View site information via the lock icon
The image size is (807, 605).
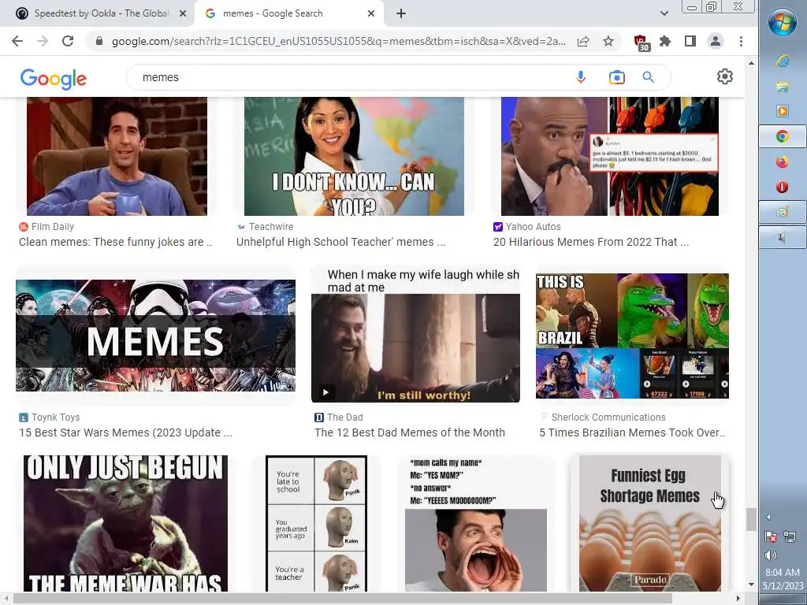(x=99, y=41)
